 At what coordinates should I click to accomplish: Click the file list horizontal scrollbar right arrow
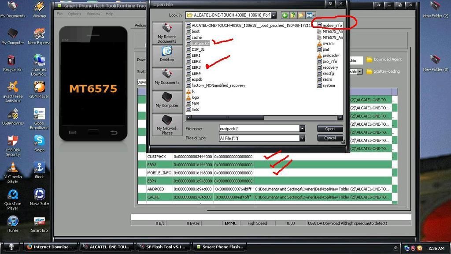tap(340, 118)
